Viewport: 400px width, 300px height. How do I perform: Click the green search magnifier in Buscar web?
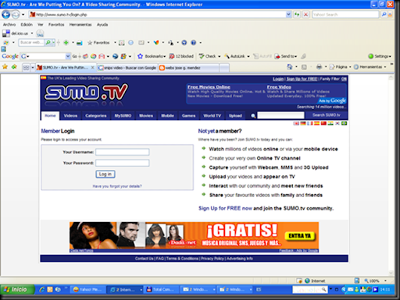[x=48, y=42]
